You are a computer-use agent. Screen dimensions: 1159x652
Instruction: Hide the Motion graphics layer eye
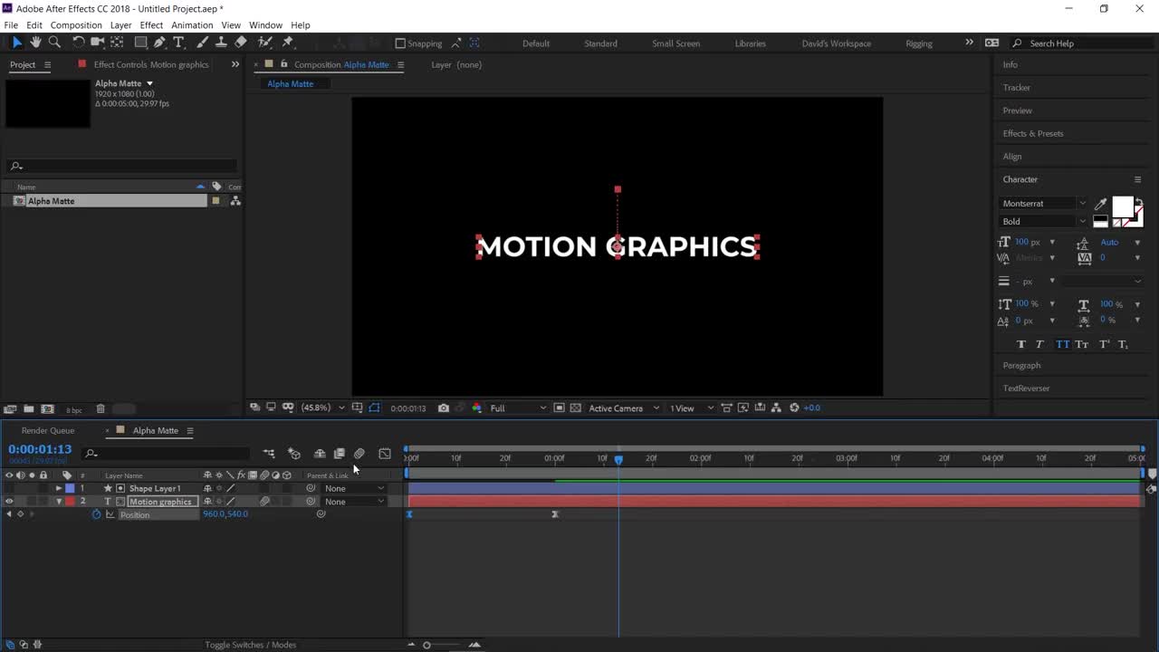(9, 502)
